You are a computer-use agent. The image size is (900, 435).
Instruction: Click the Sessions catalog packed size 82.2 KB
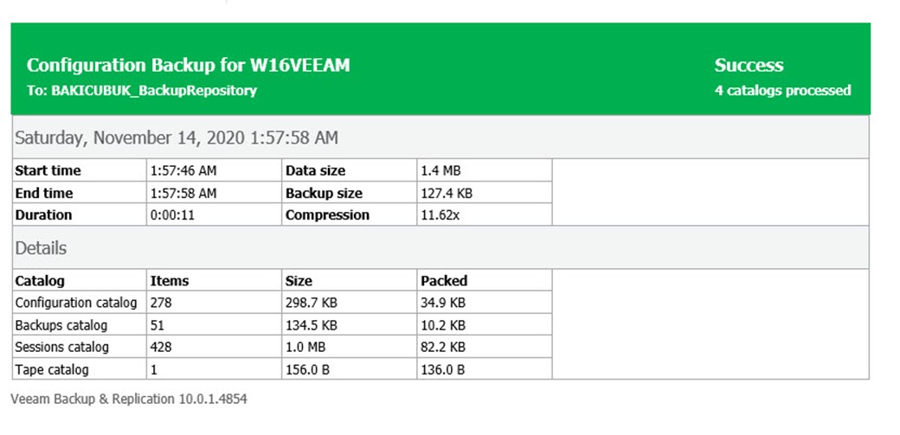coord(443,347)
